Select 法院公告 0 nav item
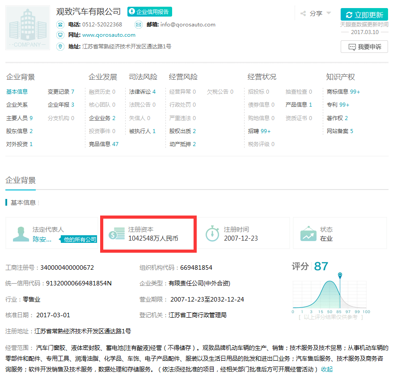This screenshot has height=384, width=397. point(142,104)
